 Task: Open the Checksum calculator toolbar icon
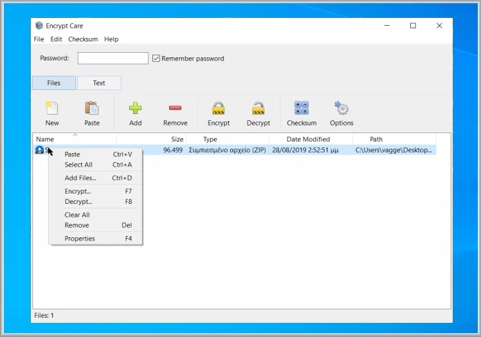(x=302, y=108)
